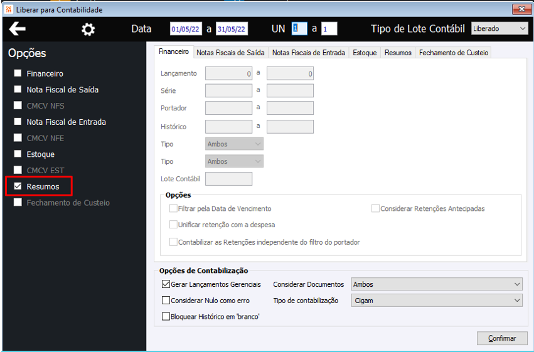This screenshot has height=352, width=534.
Task: Enable Bloquear Histórico em 'branco'
Action: pyautogui.click(x=166, y=316)
